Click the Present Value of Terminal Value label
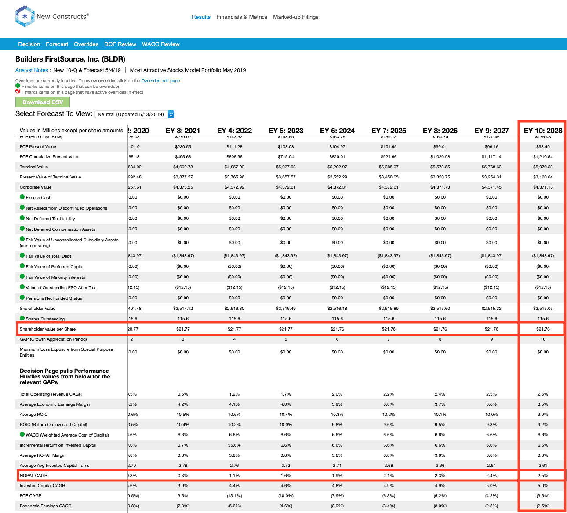The image size is (567, 513). tap(50, 177)
